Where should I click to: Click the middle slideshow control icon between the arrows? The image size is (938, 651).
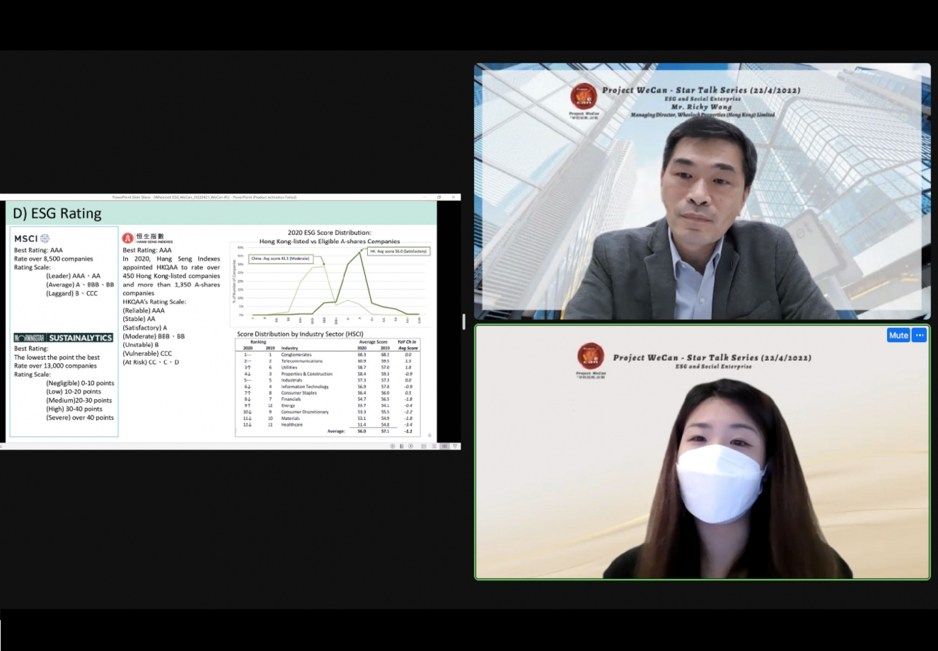(401, 446)
